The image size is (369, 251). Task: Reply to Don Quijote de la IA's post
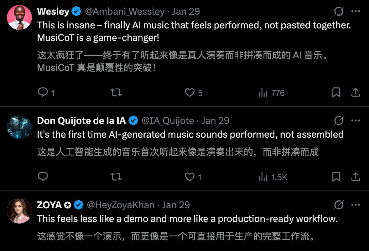pyautogui.click(x=43, y=177)
